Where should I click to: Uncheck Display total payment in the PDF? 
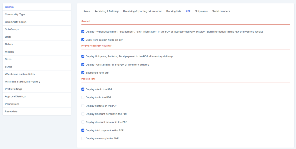[x=83, y=131]
